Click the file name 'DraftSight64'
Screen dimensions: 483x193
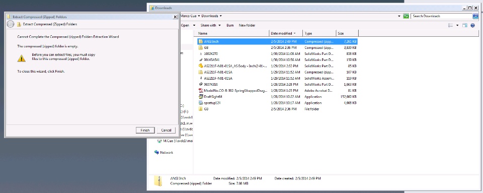213,97
